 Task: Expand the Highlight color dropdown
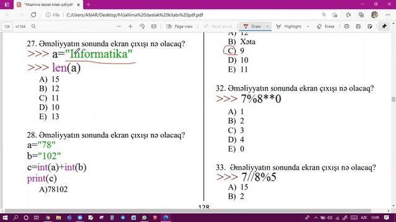308,27
